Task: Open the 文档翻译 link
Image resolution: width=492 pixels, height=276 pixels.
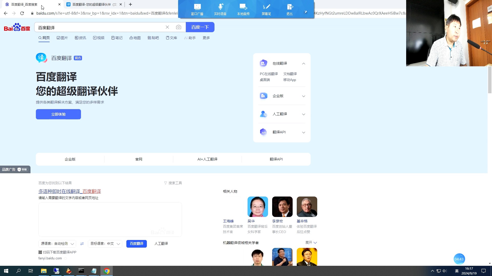Action: 290,74
